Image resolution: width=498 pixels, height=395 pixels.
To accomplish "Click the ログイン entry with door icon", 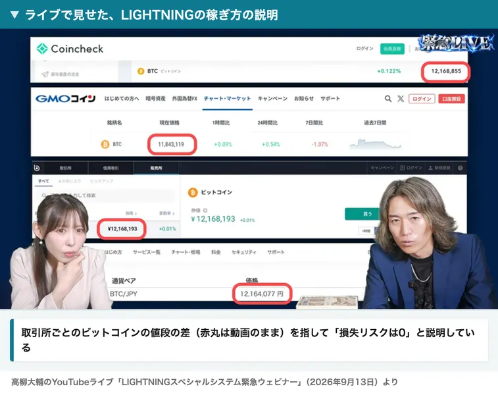I will click(411, 168).
